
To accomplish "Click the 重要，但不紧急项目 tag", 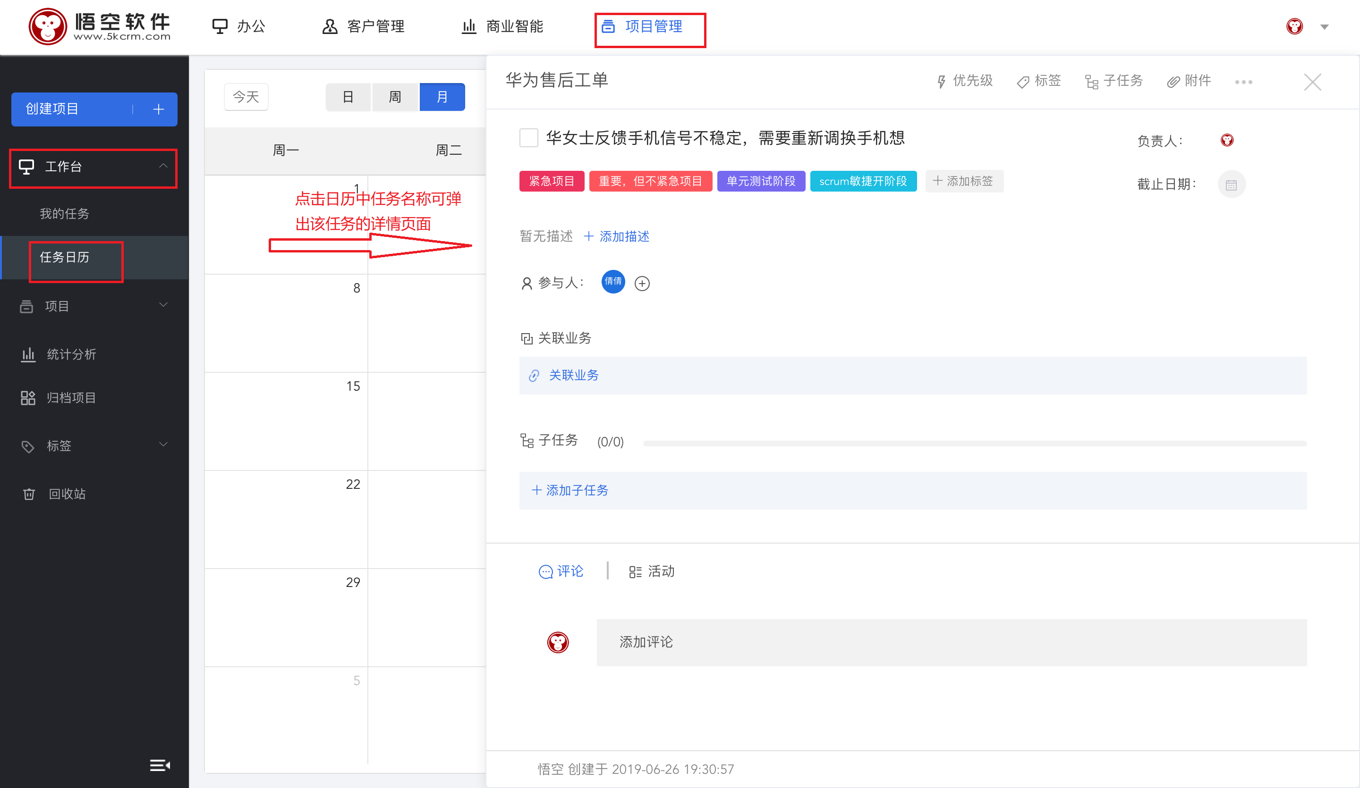I will click(x=650, y=181).
